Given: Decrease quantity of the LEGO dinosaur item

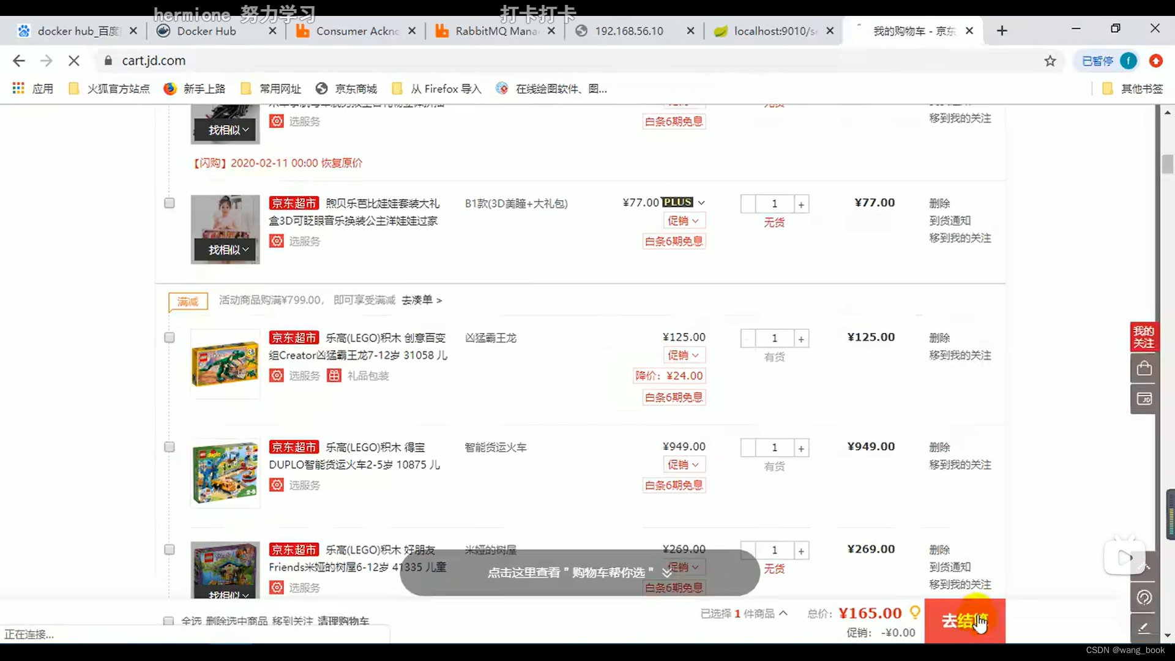Looking at the screenshot, I should [x=748, y=339].
